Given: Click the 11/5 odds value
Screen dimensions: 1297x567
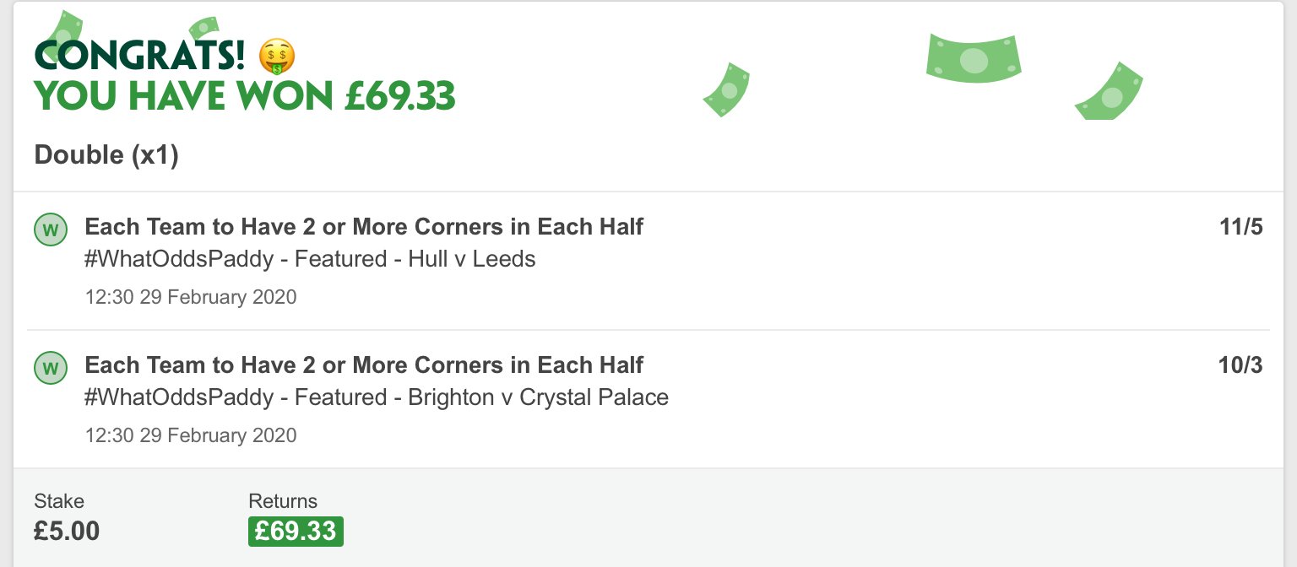Looking at the screenshot, I should pyautogui.click(x=1240, y=227).
